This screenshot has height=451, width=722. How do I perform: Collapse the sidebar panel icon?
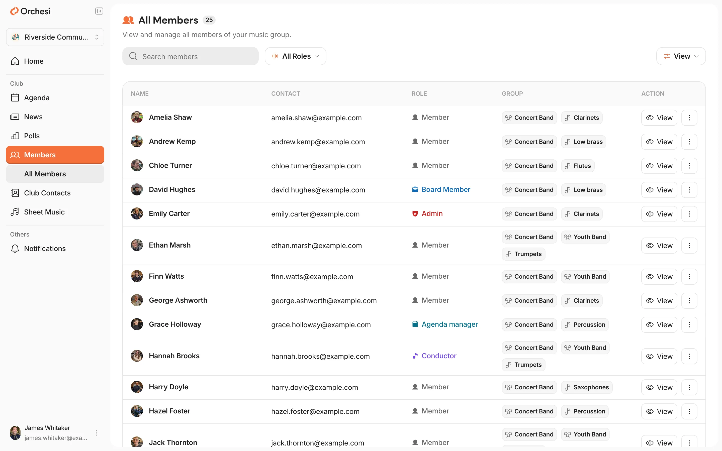pyautogui.click(x=99, y=11)
